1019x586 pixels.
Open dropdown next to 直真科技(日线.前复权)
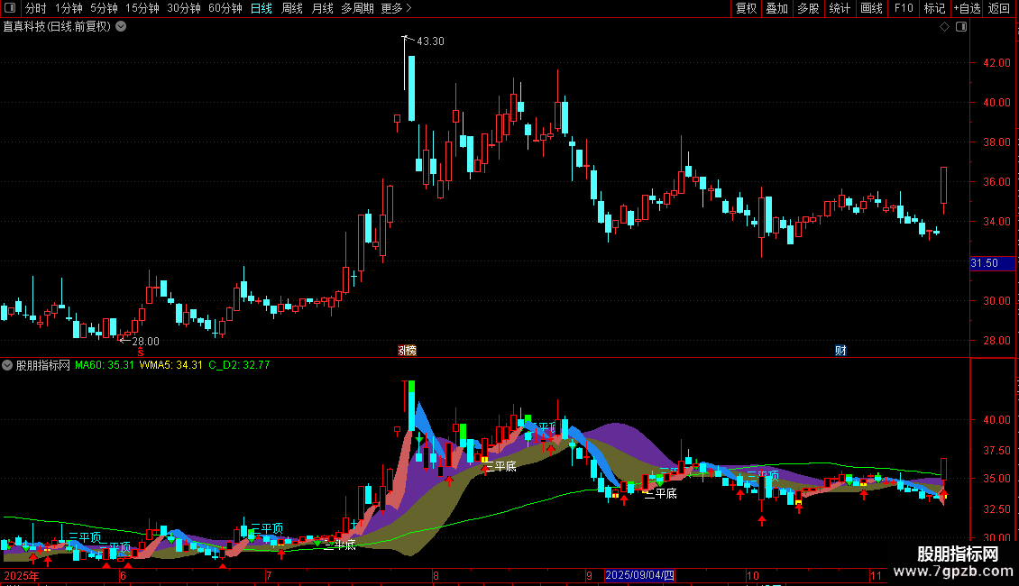121,27
